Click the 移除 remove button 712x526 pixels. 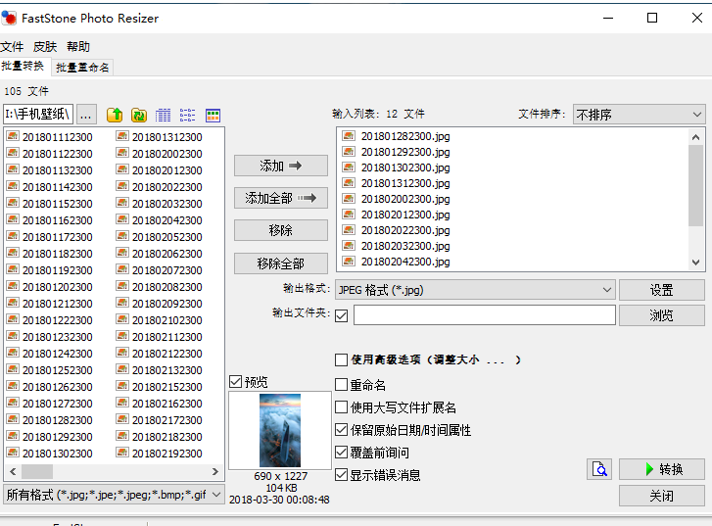tap(281, 230)
